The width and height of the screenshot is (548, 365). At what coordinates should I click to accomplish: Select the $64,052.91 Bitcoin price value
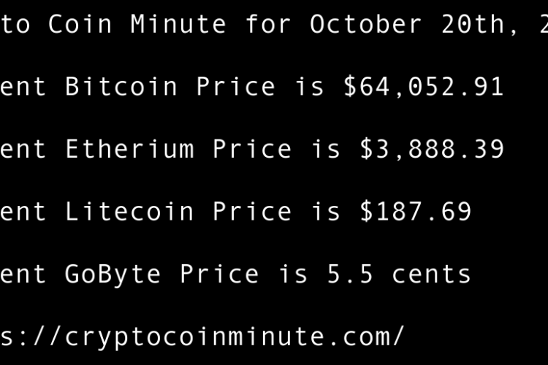(x=424, y=87)
